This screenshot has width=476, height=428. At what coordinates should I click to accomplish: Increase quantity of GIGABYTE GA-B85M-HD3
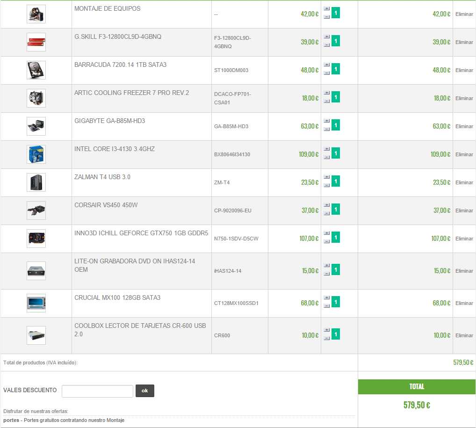(x=327, y=121)
